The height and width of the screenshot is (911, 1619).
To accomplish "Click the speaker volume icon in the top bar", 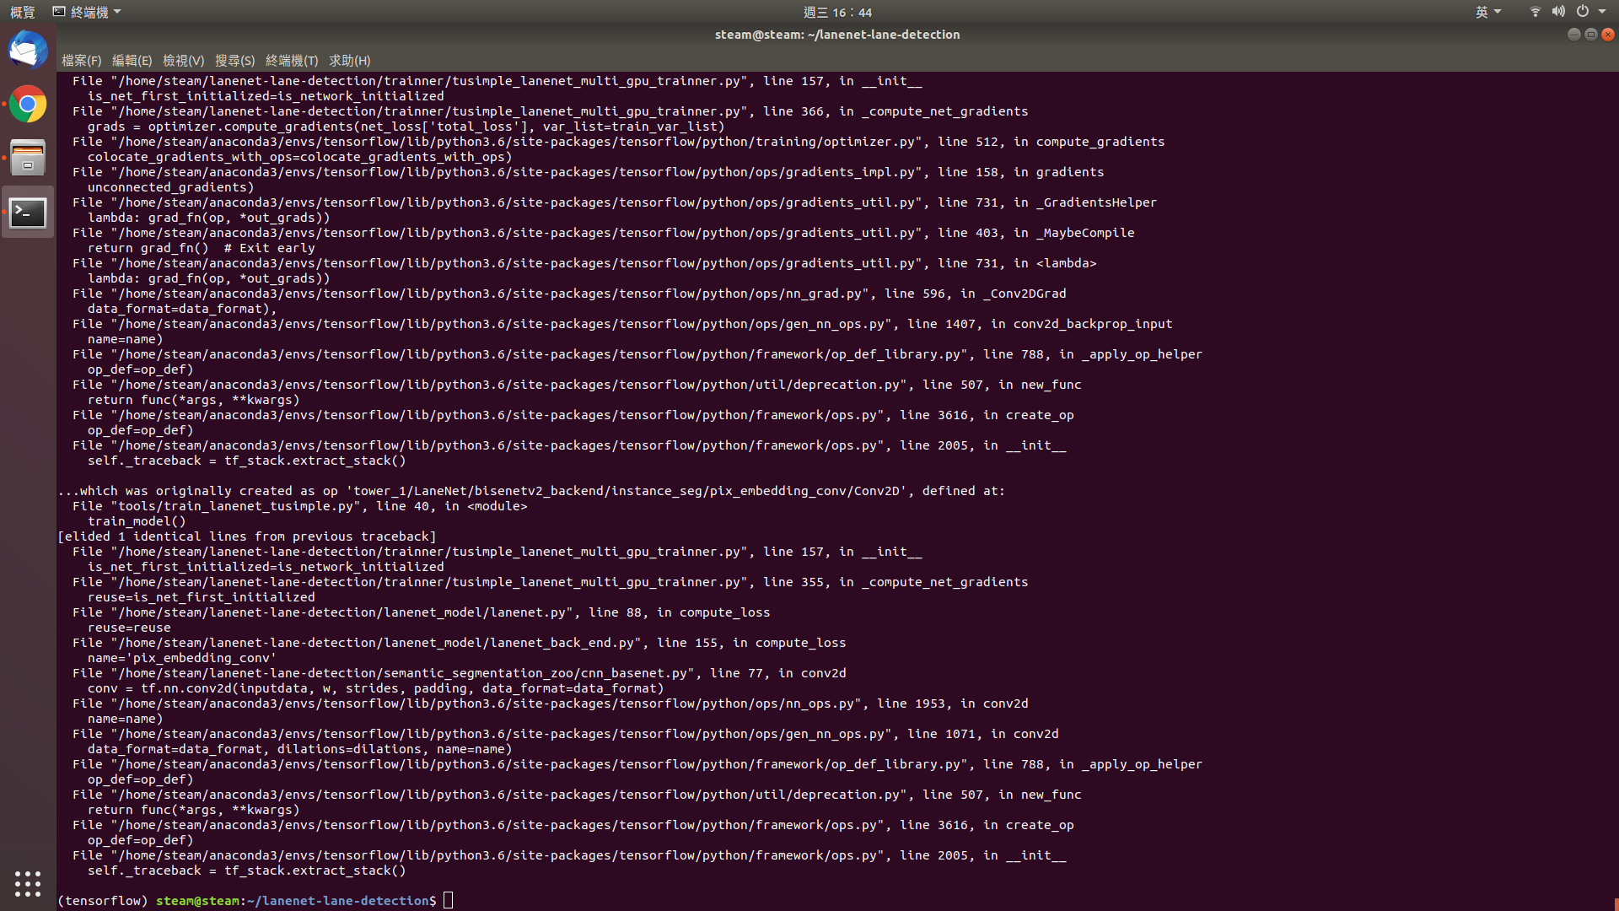I will tap(1559, 11).
